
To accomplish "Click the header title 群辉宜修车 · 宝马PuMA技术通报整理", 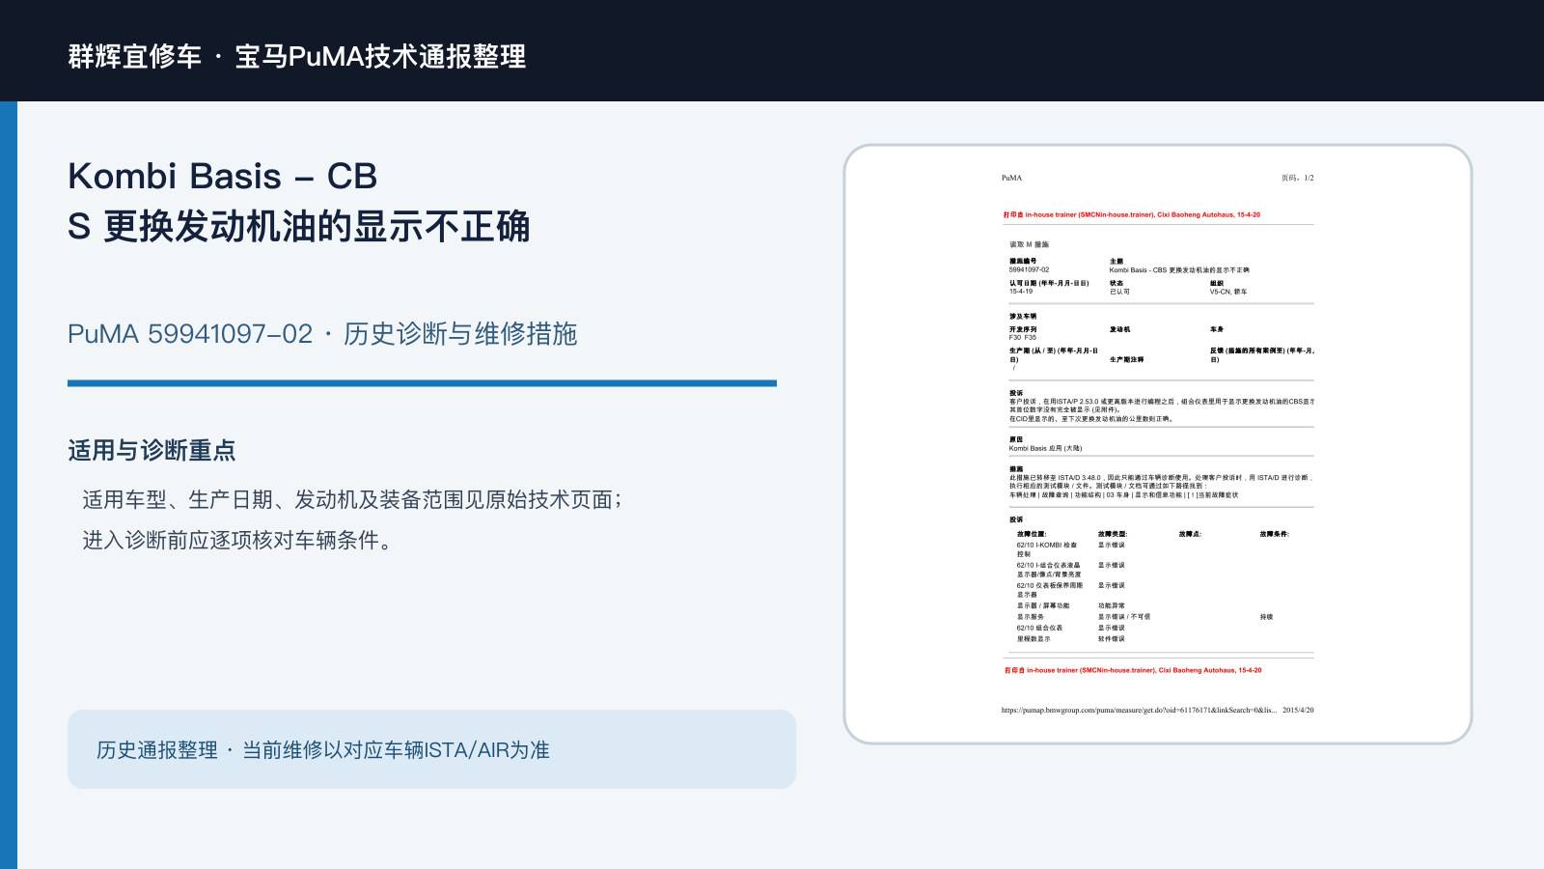I will coord(297,56).
